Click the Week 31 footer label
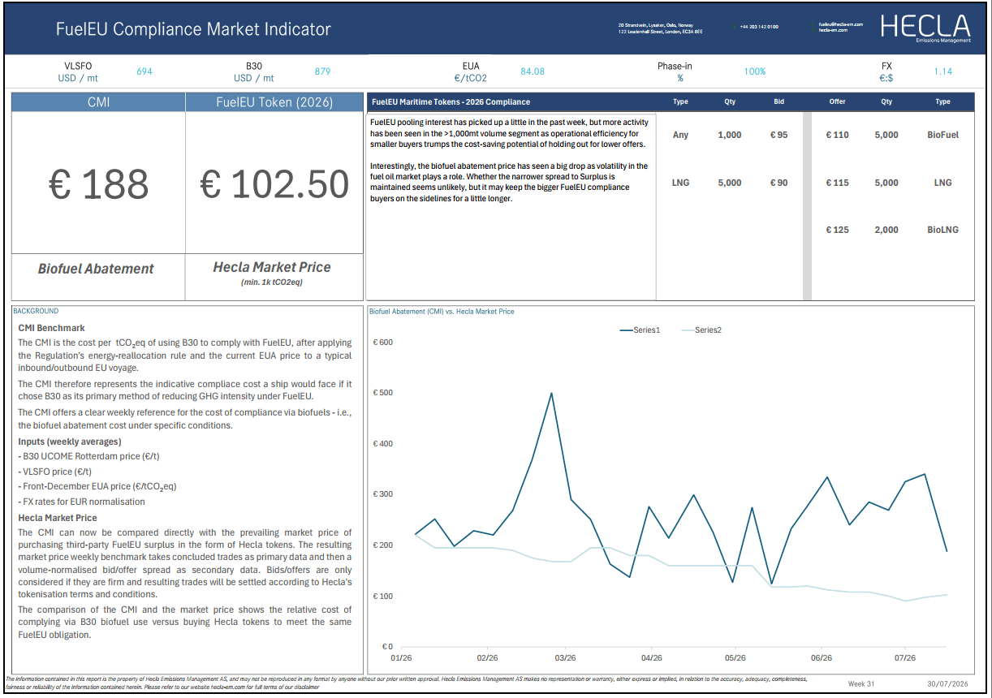The width and height of the screenshot is (992, 698). (x=861, y=684)
